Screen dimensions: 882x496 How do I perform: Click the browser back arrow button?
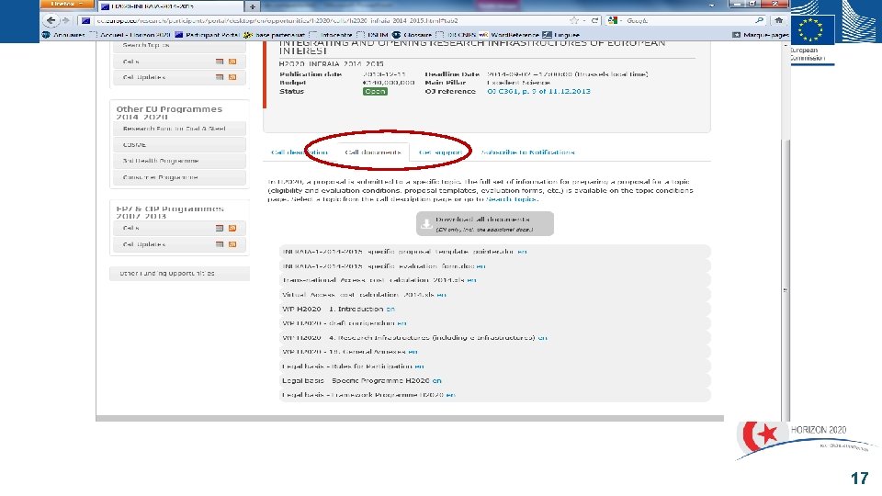(51, 20)
